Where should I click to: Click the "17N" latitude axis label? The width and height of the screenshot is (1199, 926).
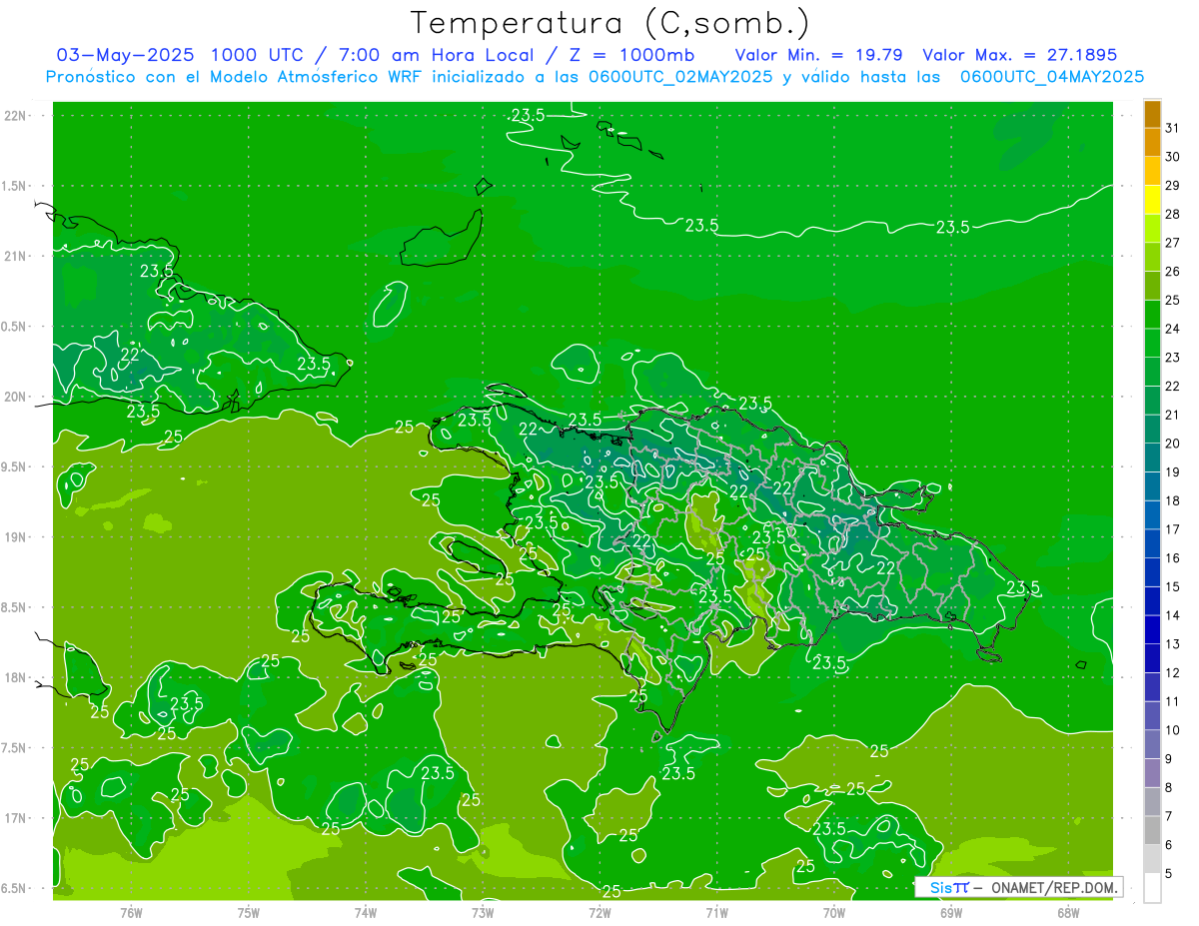[16, 818]
